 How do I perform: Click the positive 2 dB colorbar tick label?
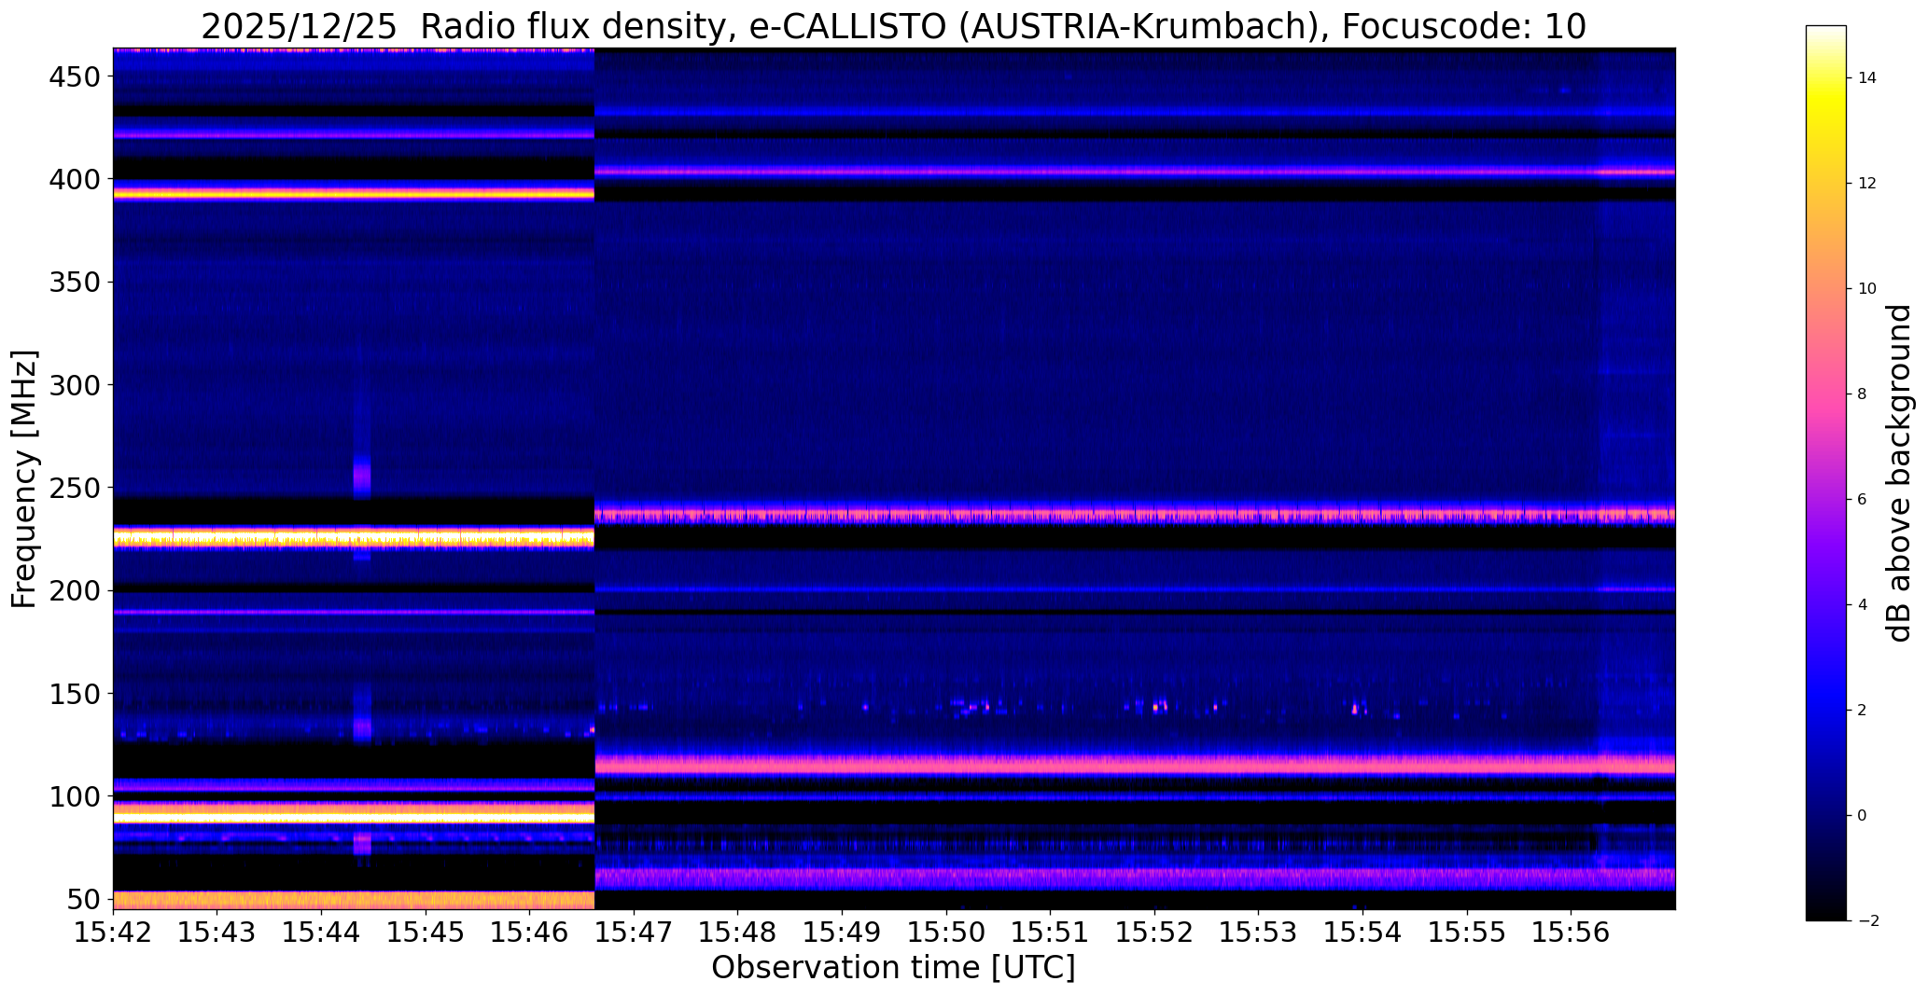(x=1863, y=711)
